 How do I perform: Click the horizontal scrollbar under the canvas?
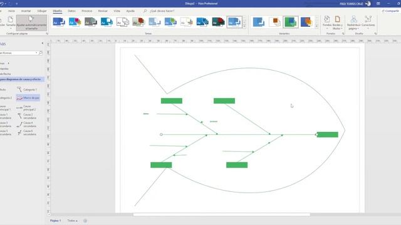pyautogui.click(x=221, y=214)
